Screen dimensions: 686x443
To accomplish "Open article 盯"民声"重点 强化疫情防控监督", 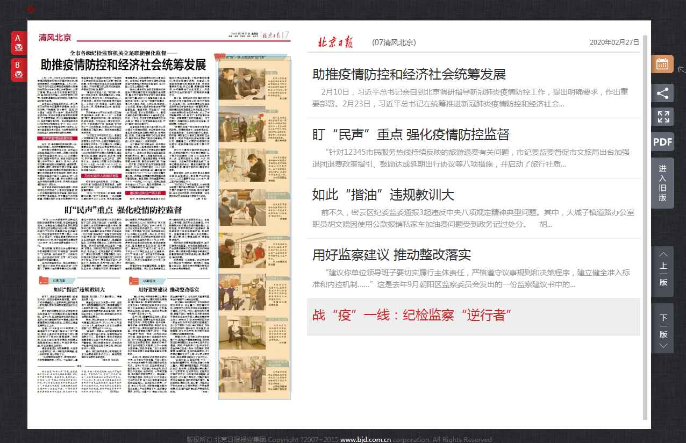I will [411, 134].
